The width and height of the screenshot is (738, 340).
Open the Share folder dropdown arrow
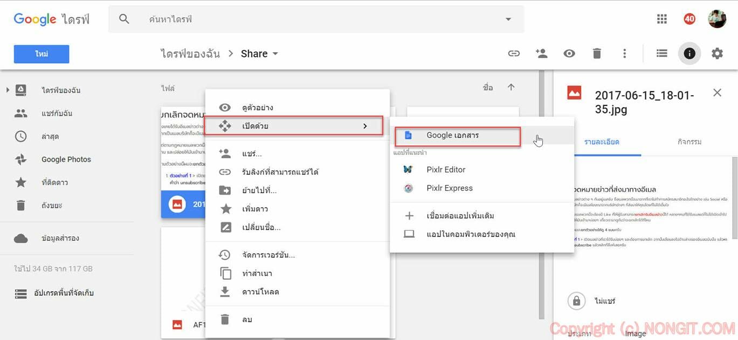click(x=275, y=54)
